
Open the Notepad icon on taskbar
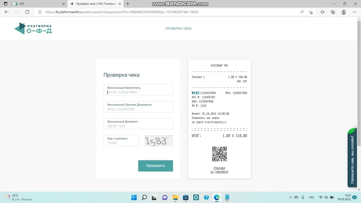coord(227,197)
